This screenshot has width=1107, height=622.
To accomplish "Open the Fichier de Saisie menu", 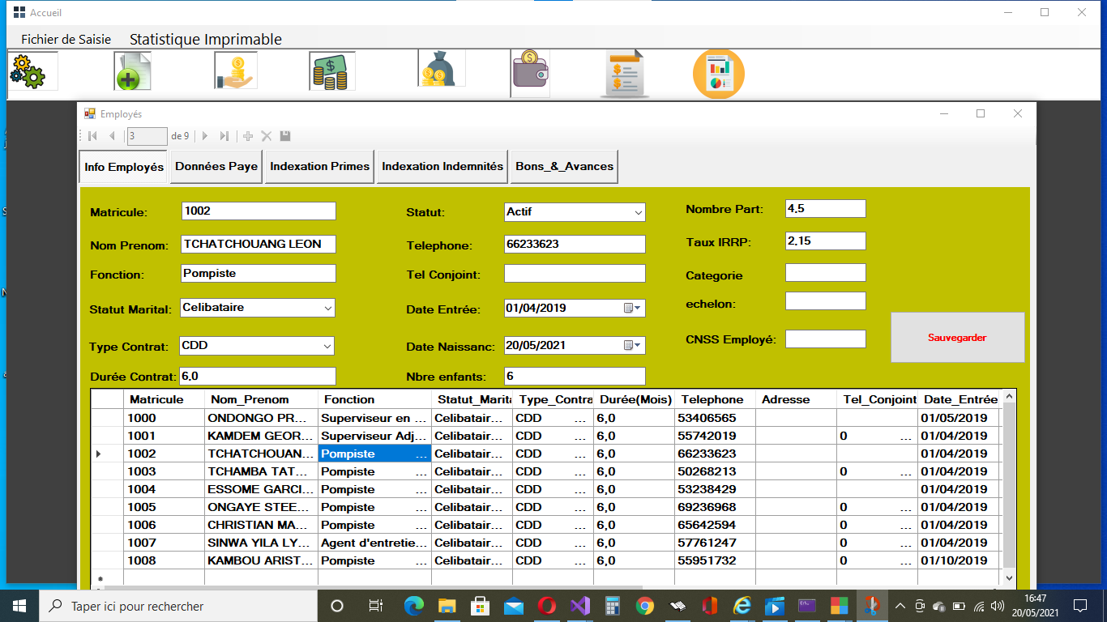I will click(x=66, y=39).
